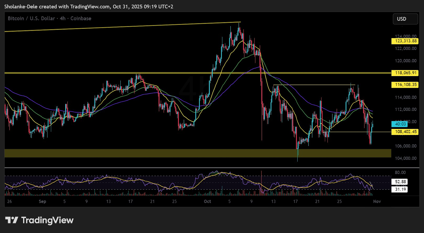Click the 120,000.00 price axis level

click(405, 61)
